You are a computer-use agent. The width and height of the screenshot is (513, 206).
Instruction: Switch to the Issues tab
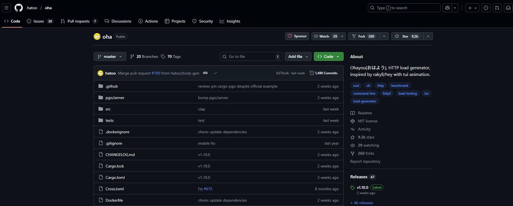40,21
